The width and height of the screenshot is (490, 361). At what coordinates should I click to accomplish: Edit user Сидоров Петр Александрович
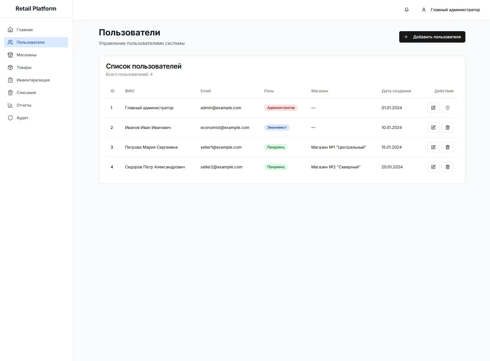[433, 167]
